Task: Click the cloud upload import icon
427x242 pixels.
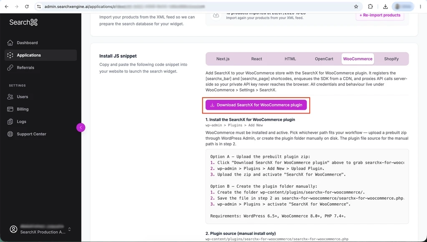Action: tap(216, 15)
